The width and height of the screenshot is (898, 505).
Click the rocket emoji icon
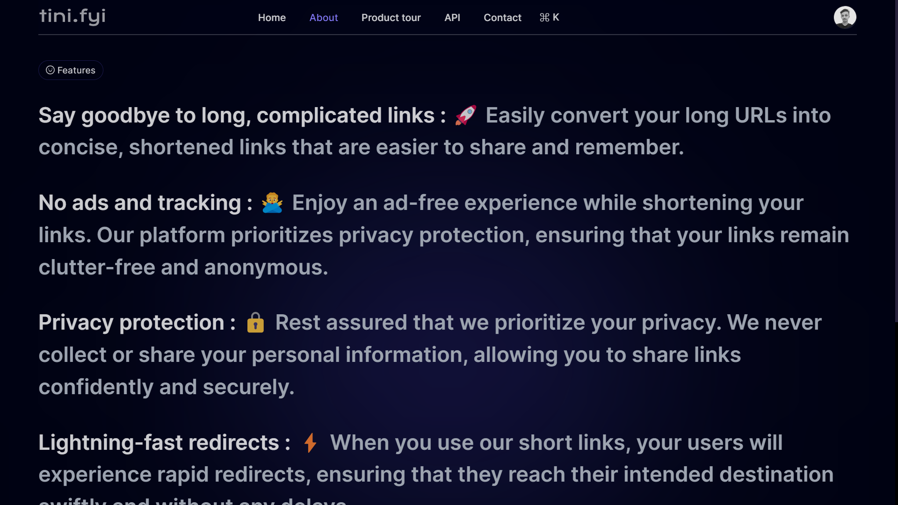465,115
